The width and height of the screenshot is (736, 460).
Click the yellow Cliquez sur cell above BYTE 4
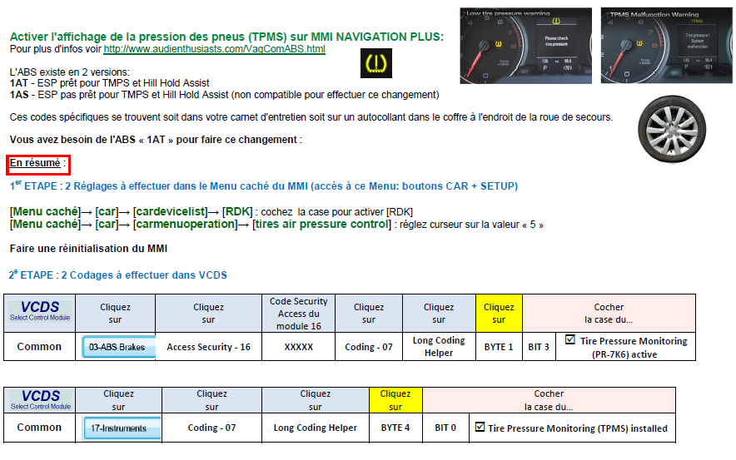click(x=395, y=400)
